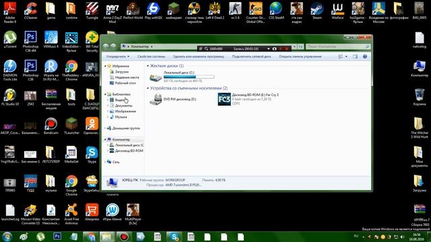The width and height of the screenshot is (431, 242).
Task: Click Компьютер in the address bar
Action: click(139, 46)
